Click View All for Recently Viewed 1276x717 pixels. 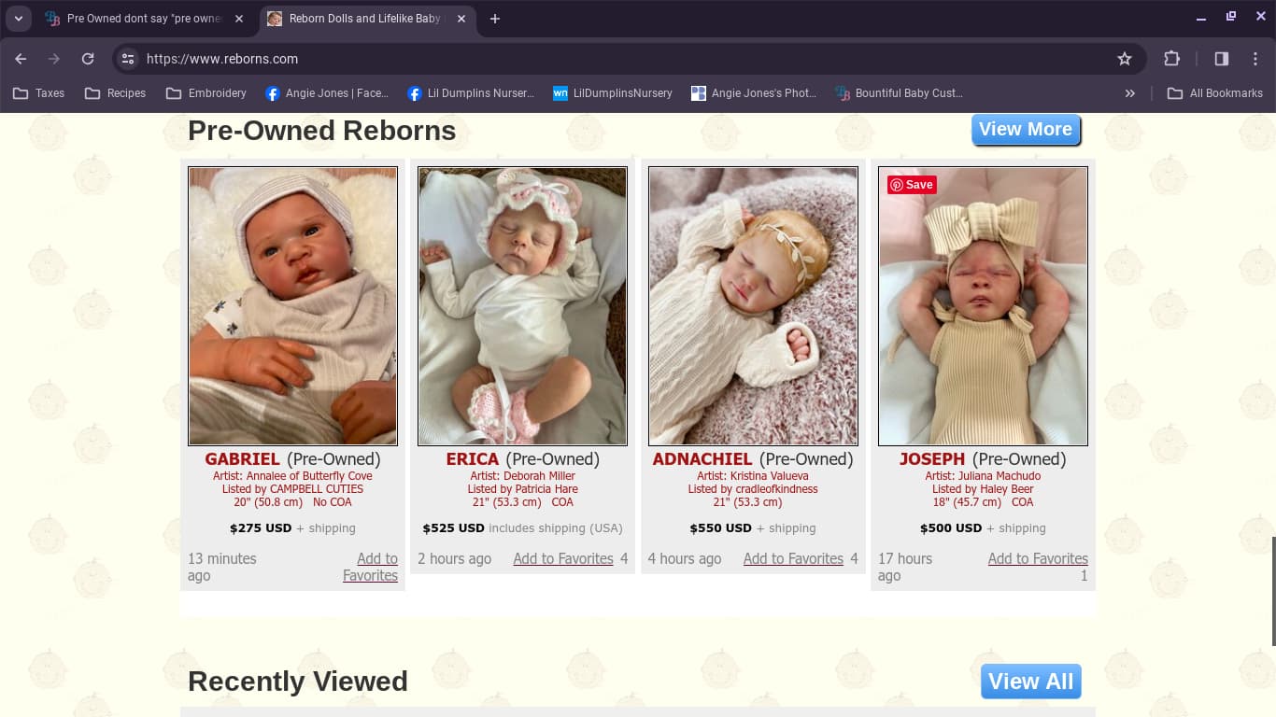click(1030, 681)
